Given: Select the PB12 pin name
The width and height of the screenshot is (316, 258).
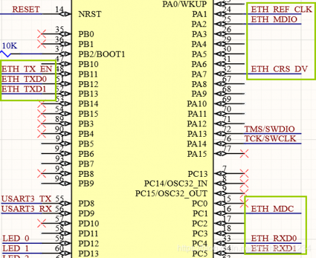Looking at the screenshot, I should (x=88, y=84).
